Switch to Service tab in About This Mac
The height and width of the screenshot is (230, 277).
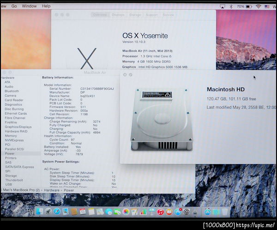tap(168, 15)
